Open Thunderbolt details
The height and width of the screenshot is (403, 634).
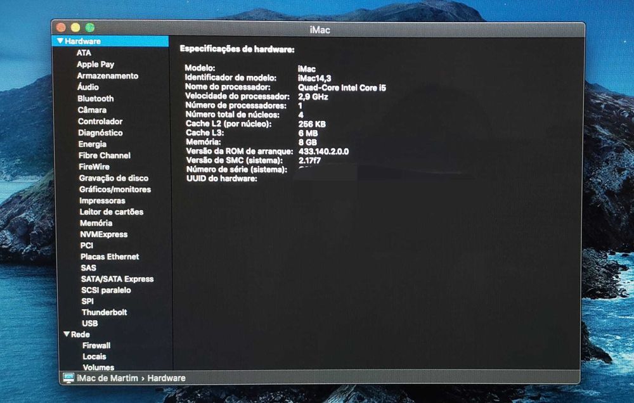pos(105,312)
